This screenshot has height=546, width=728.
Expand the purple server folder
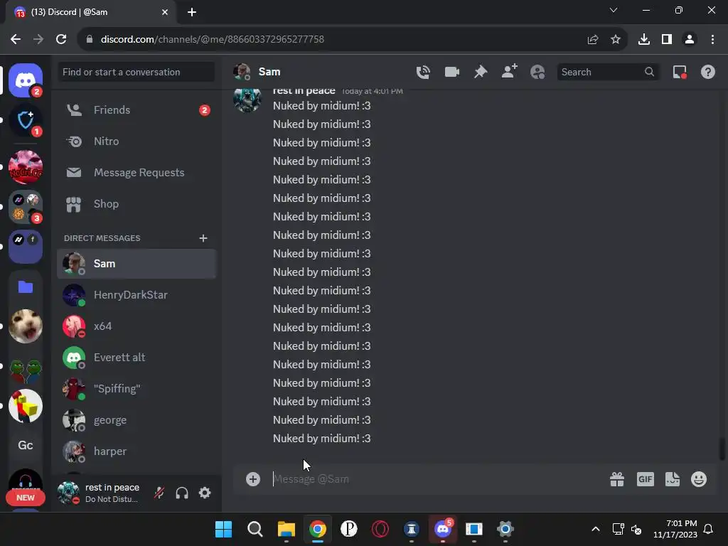click(26, 247)
